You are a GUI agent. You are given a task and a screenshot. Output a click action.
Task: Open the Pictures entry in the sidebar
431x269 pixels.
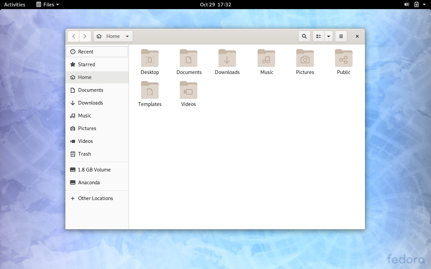pos(88,128)
